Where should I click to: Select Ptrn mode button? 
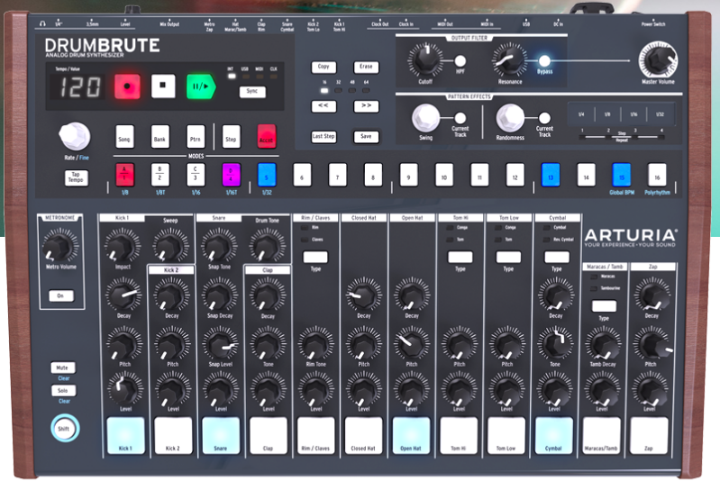point(196,137)
